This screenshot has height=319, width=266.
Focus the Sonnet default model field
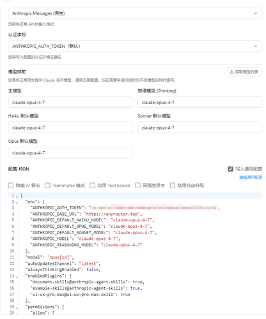[x=199, y=128]
